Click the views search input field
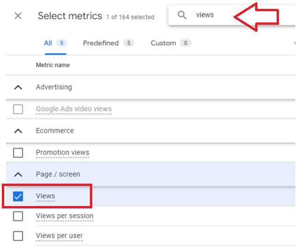 pyautogui.click(x=232, y=15)
